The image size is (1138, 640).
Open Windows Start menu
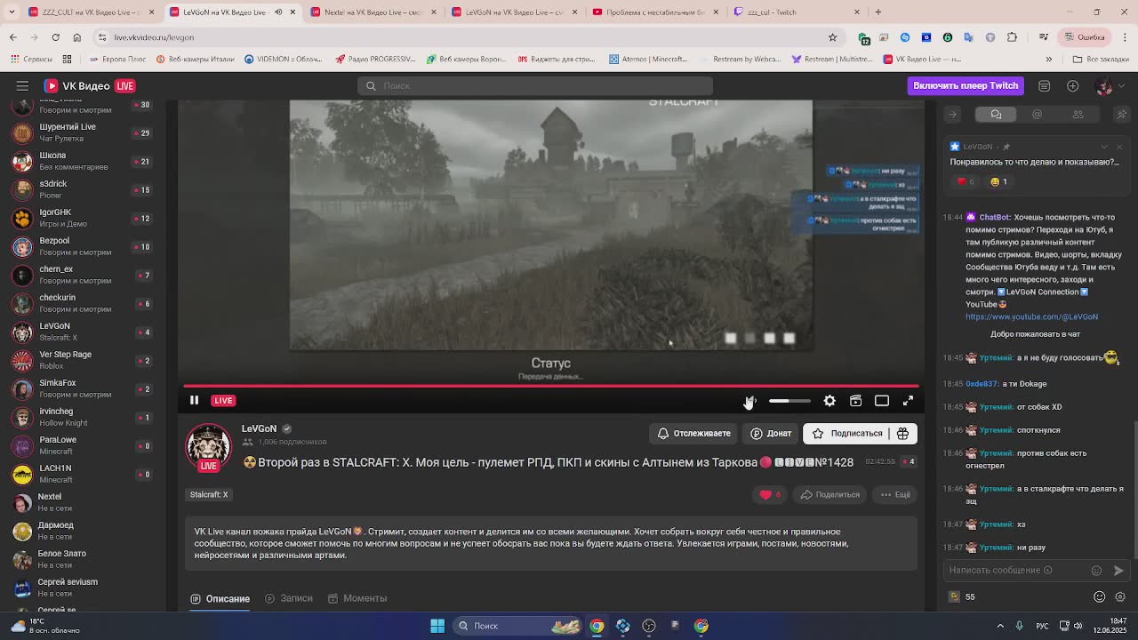tap(437, 626)
